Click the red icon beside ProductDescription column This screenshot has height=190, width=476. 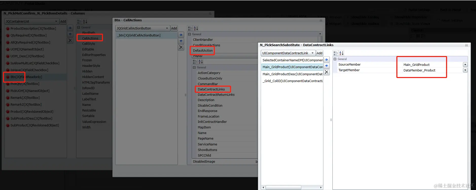tap(8, 29)
